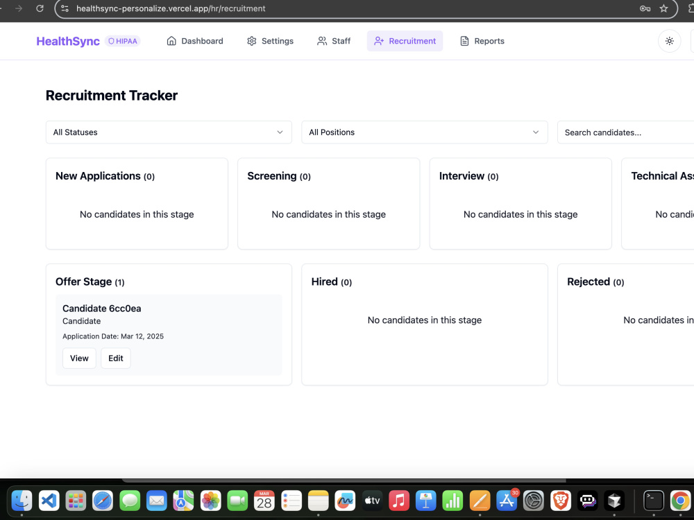Open site information icon in address bar

tap(65, 8)
